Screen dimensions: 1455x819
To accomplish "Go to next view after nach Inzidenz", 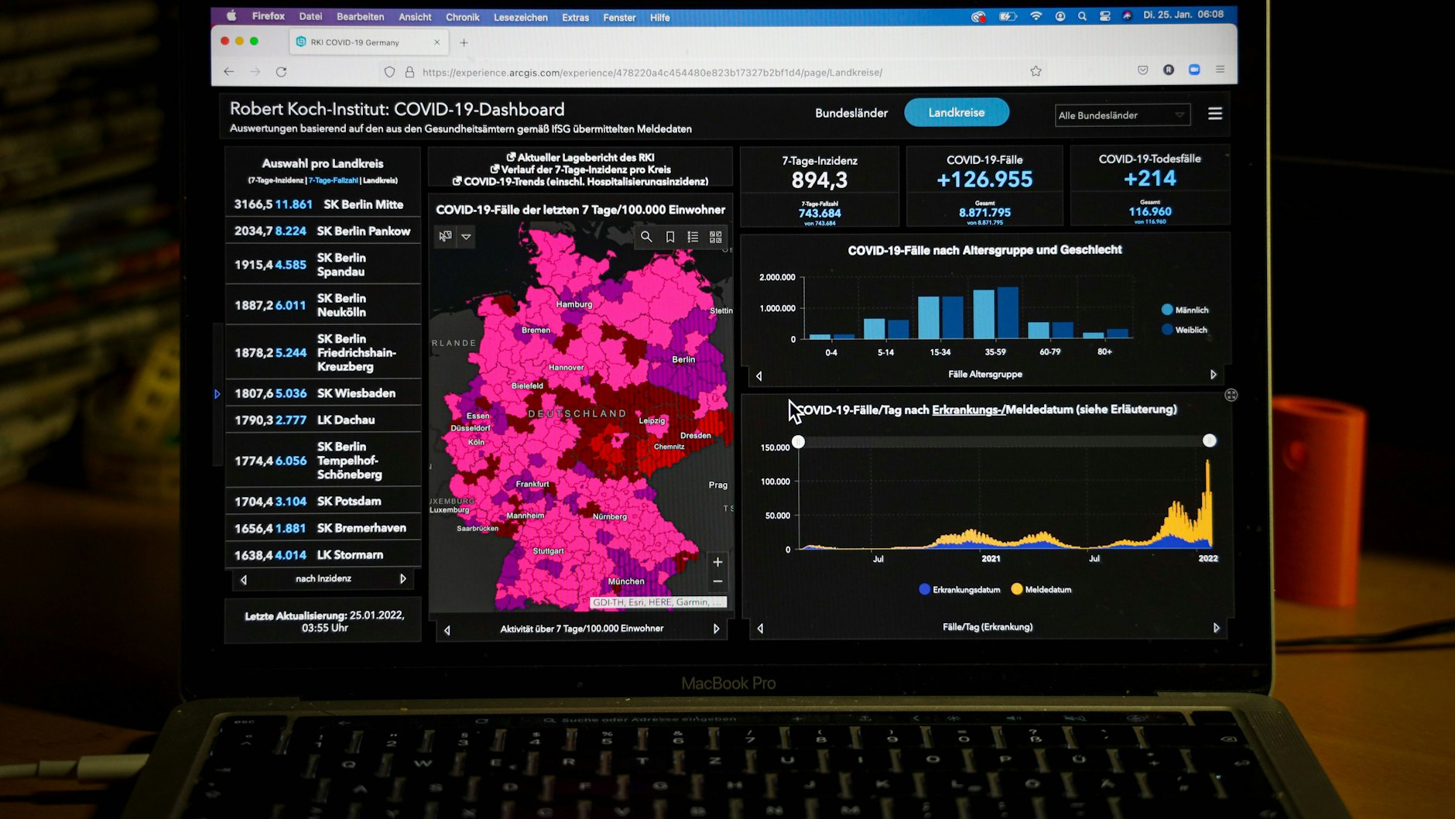I will click(x=403, y=579).
